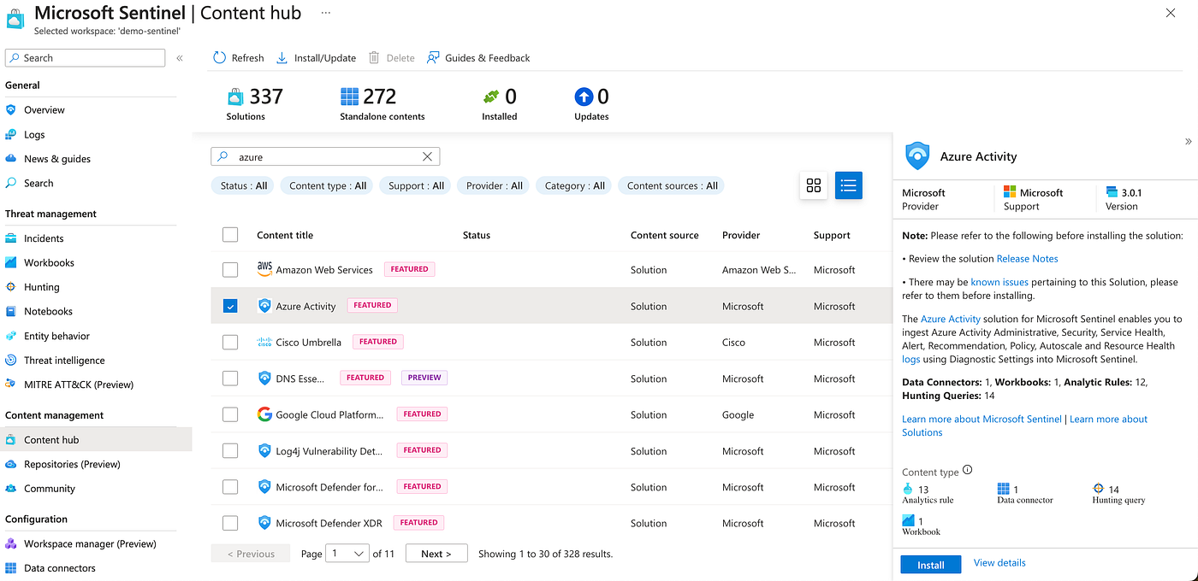
Task: Open Guides & Feedback icon
Action: (x=434, y=58)
